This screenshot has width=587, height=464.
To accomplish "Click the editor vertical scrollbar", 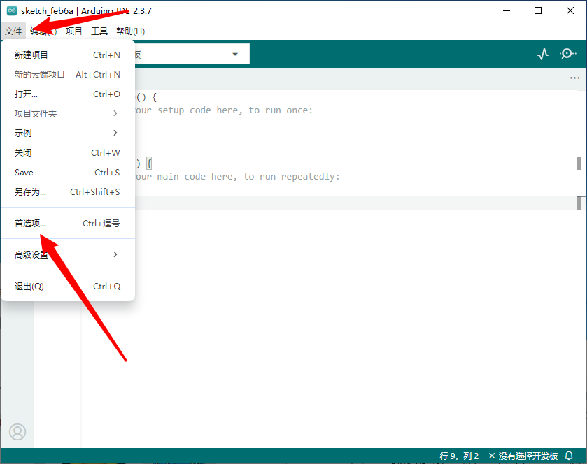I will [x=579, y=163].
